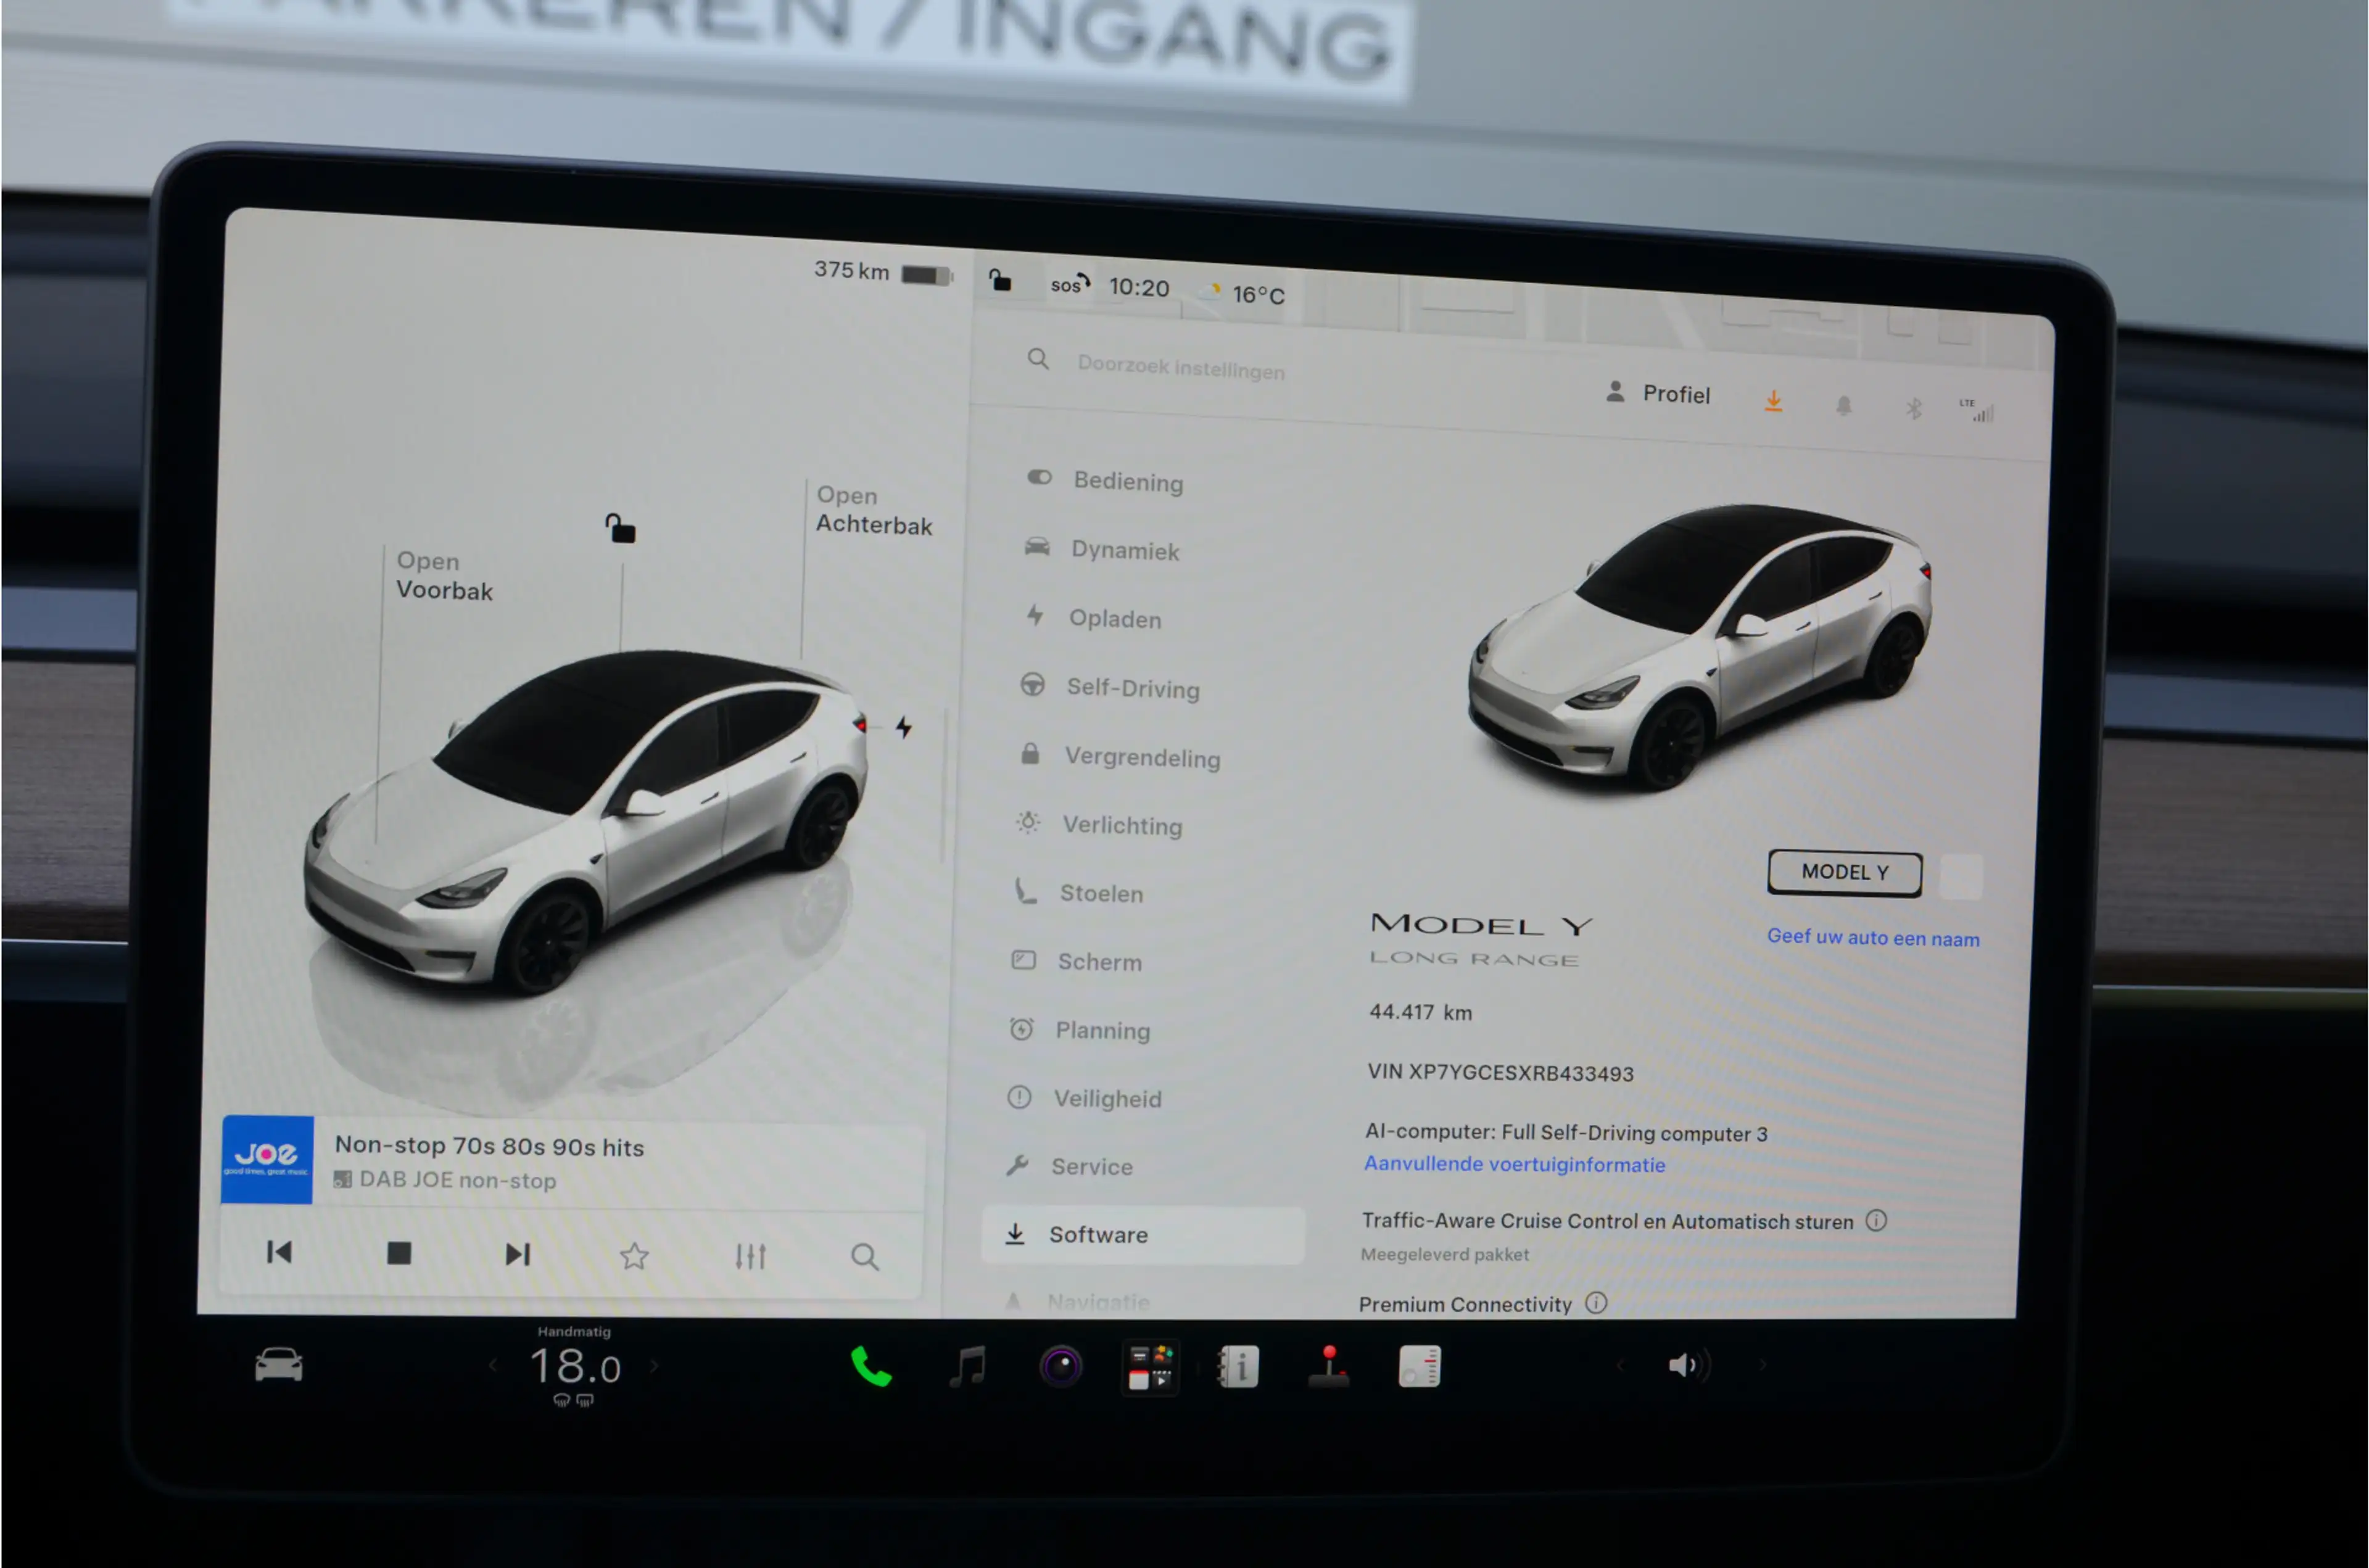Tap the MODEL Y badge button
This screenshot has width=2369, height=1568.
click(x=1845, y=872)
